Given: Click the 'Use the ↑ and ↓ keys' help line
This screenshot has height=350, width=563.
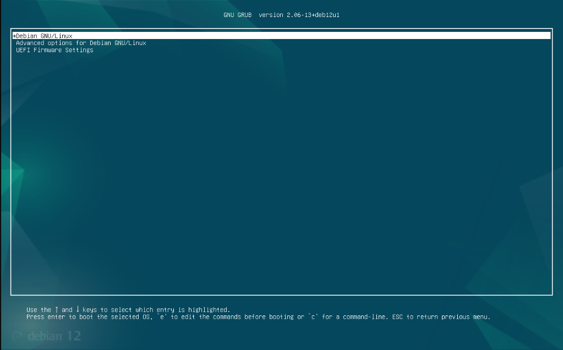Looking at the screenshot, I should coord(128,309).
